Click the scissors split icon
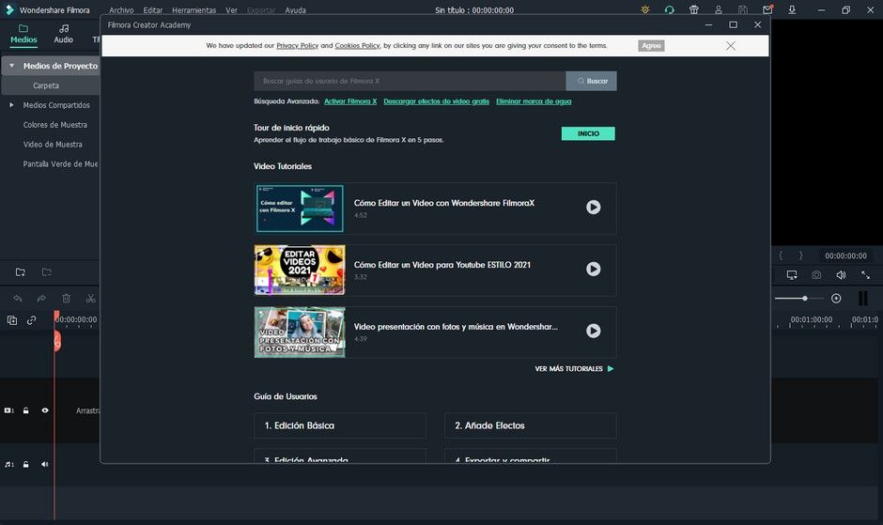The image size is (883, 525). tap(90, 299)
